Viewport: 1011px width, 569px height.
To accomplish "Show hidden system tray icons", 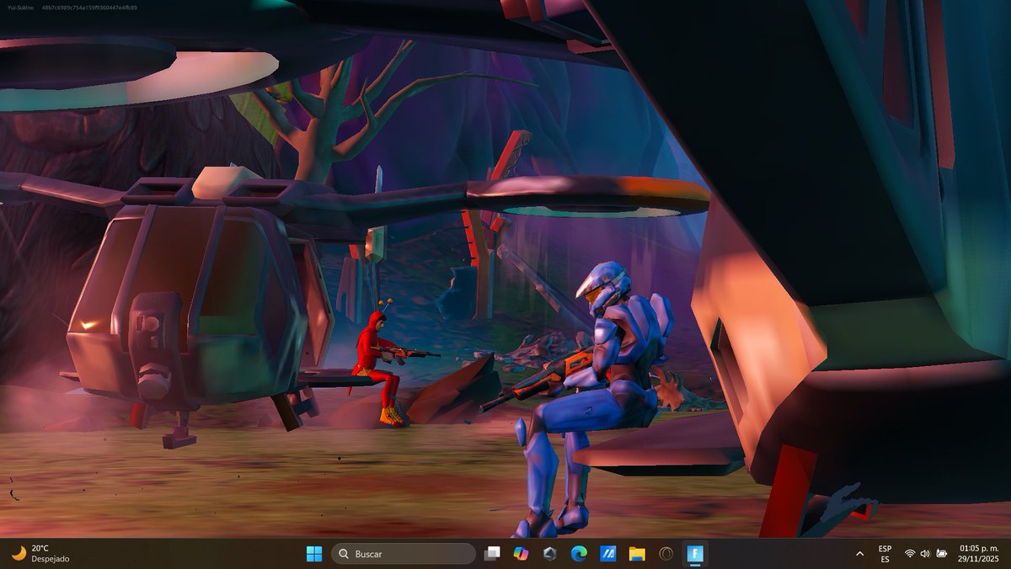I will point(859,554).
